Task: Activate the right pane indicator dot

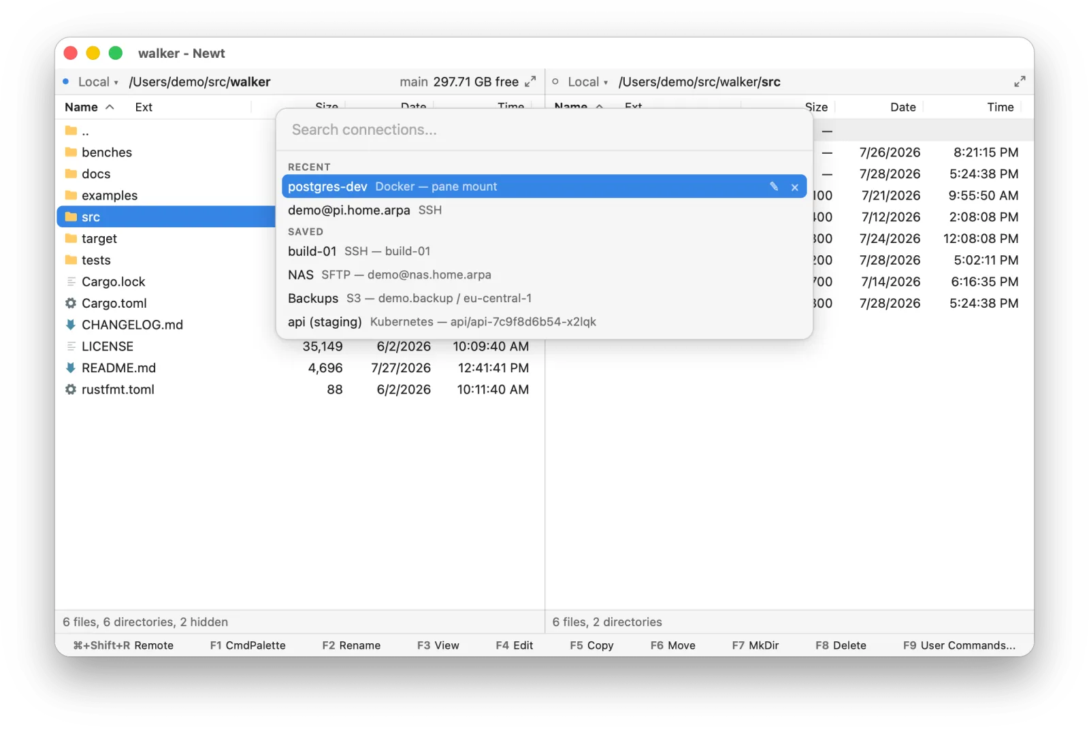Action: point(555,82)
